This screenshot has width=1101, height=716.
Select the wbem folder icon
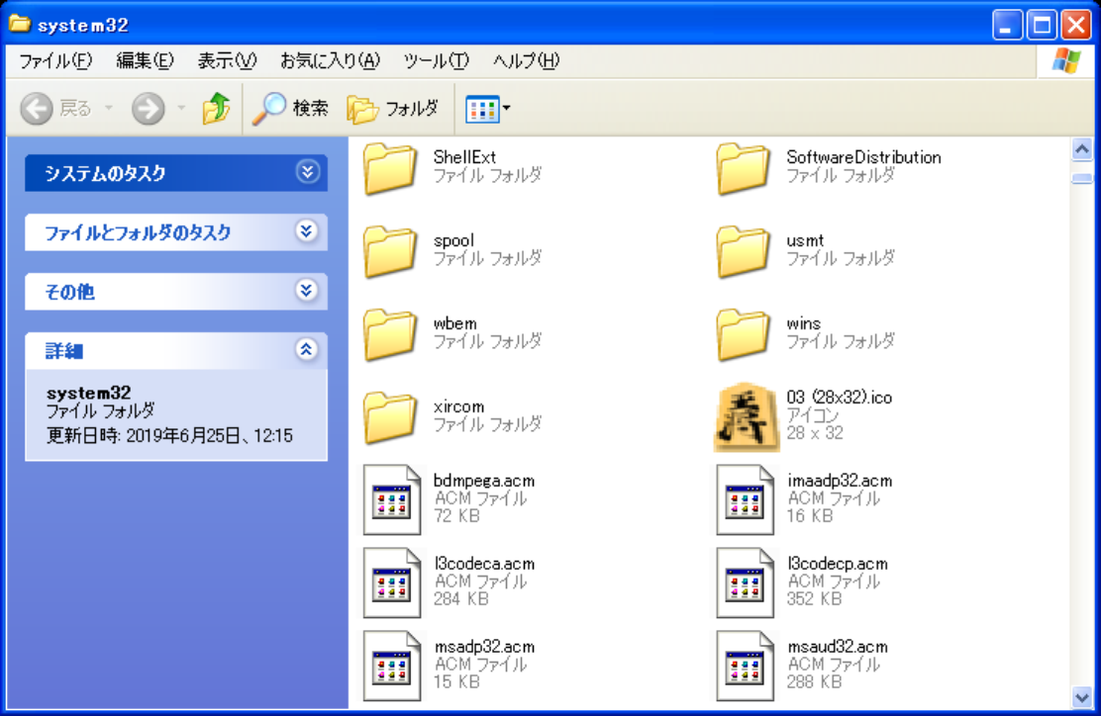[390, 334]
